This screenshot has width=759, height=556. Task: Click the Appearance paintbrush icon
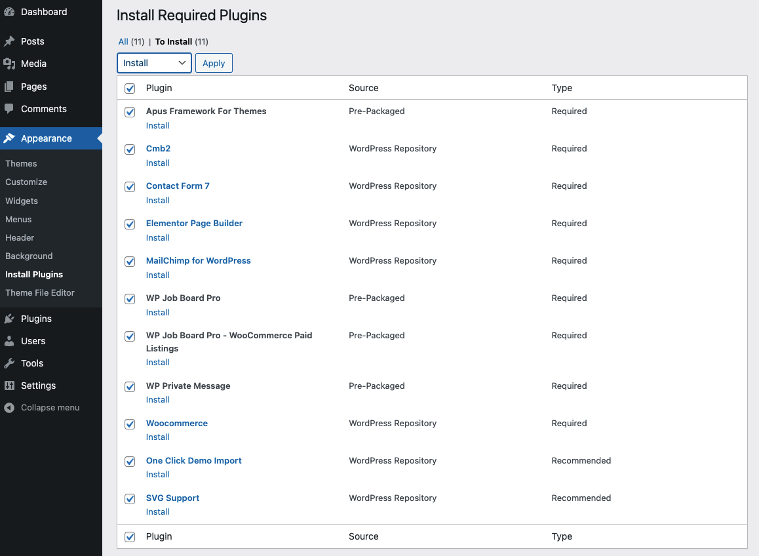9,138
